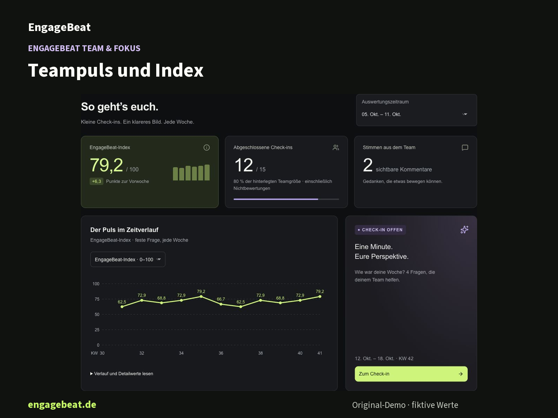Click the 'Der Puls im Zeitverlauf' heading
Image resolution: width=558 pixels, height=418 pixels.
pyautogui.click(x=124, y=230)
